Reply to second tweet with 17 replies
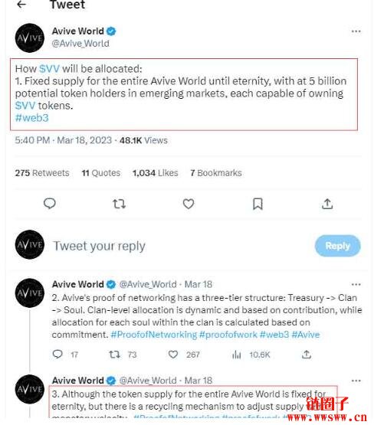The height and width of the screenshot is (425, 374). click(57, 355)
